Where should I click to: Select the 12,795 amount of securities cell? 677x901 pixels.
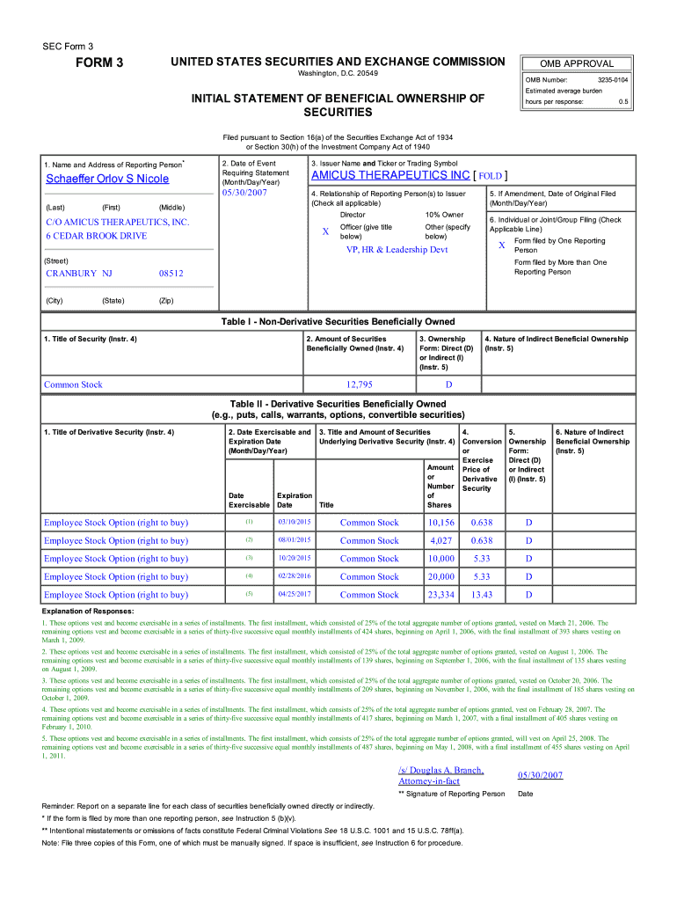click(x=359, y=385)
